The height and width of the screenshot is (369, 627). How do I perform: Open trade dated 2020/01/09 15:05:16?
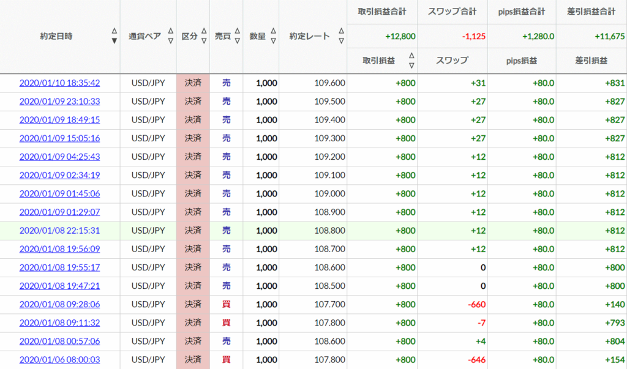tap(59, 138)
